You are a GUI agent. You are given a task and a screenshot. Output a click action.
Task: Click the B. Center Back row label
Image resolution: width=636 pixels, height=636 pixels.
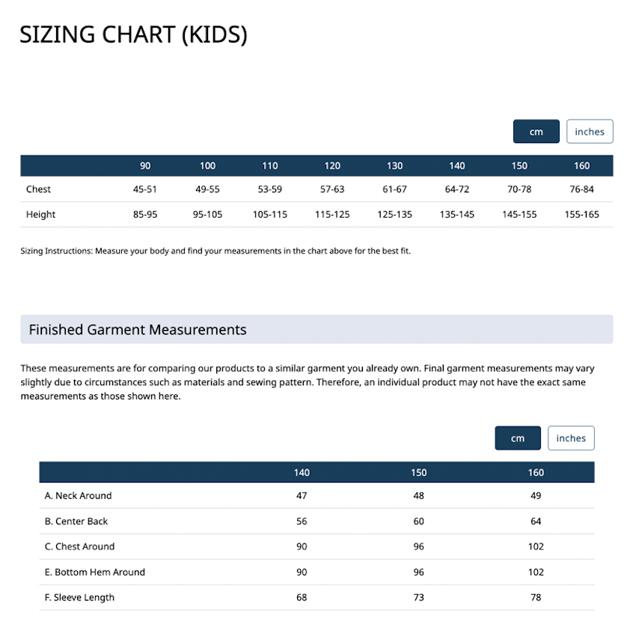[76, 522]
